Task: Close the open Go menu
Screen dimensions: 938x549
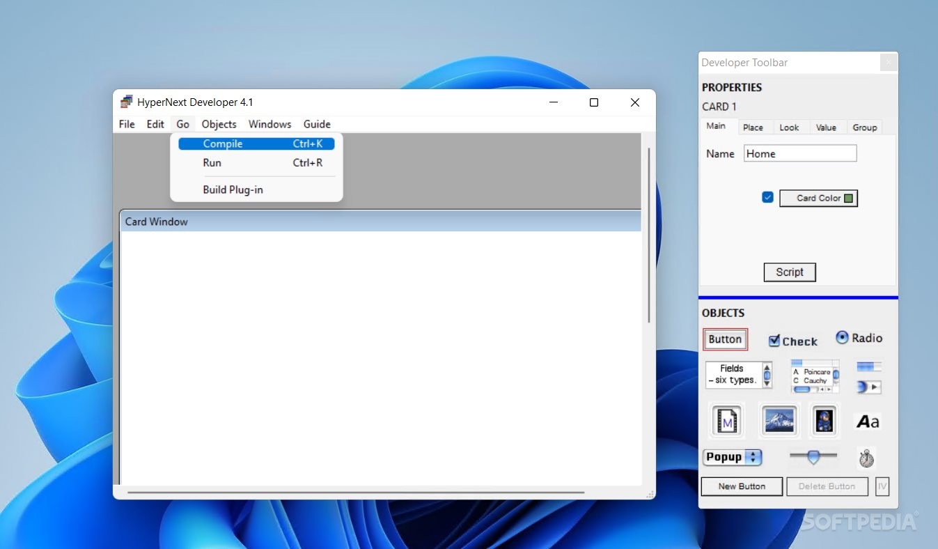Action: pyautogui.click(x=182, y=124)
